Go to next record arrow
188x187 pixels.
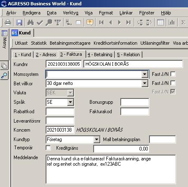(119, 23)
